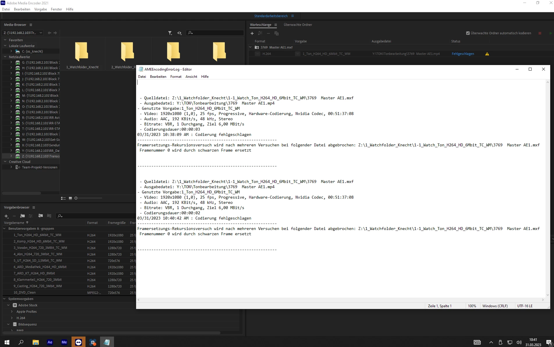554x347 pixels.
Task: Switch Media-Browser to list view
Action: (63, 198)
